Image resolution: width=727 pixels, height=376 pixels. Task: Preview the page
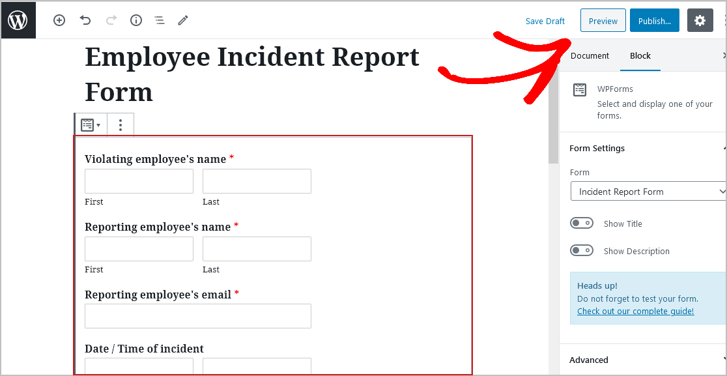[603, 21]
